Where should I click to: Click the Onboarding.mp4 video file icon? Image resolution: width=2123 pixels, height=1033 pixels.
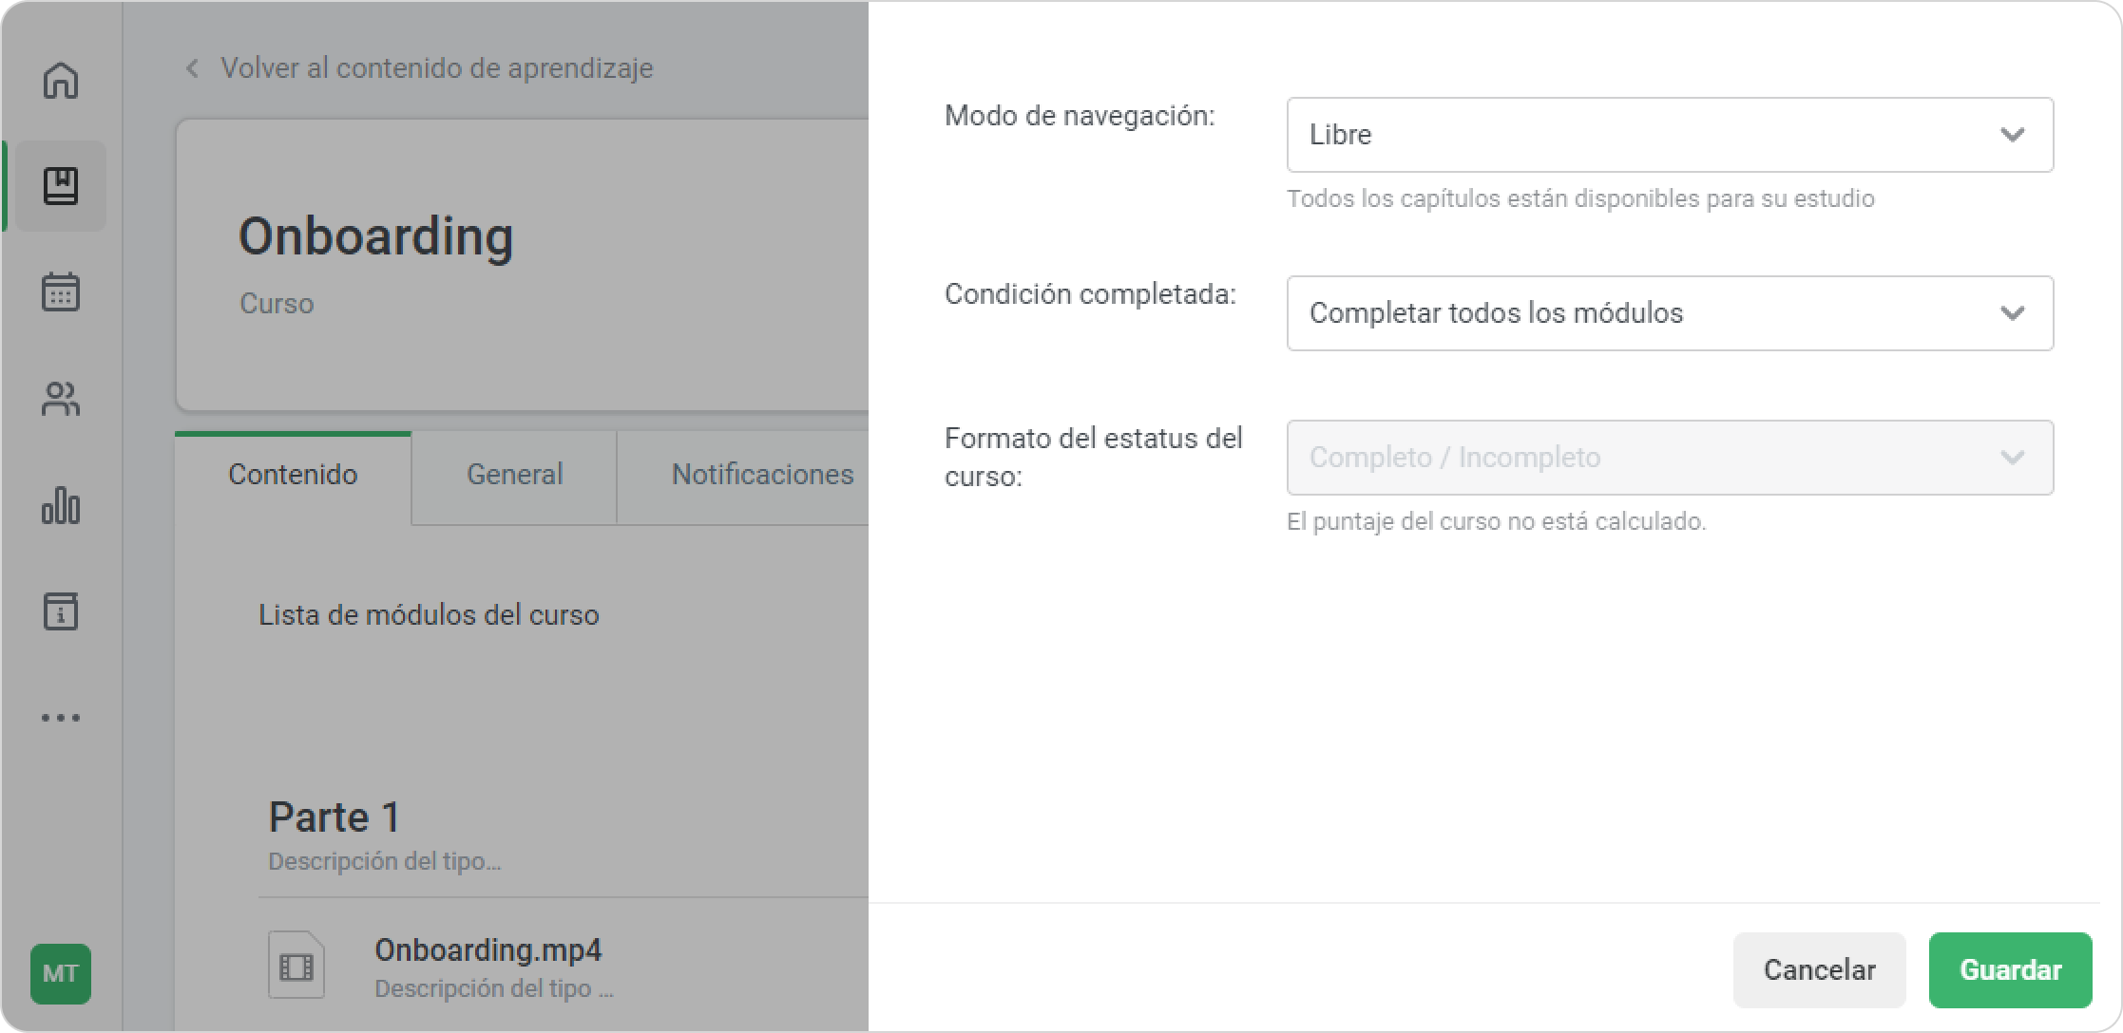coord(296,966)
